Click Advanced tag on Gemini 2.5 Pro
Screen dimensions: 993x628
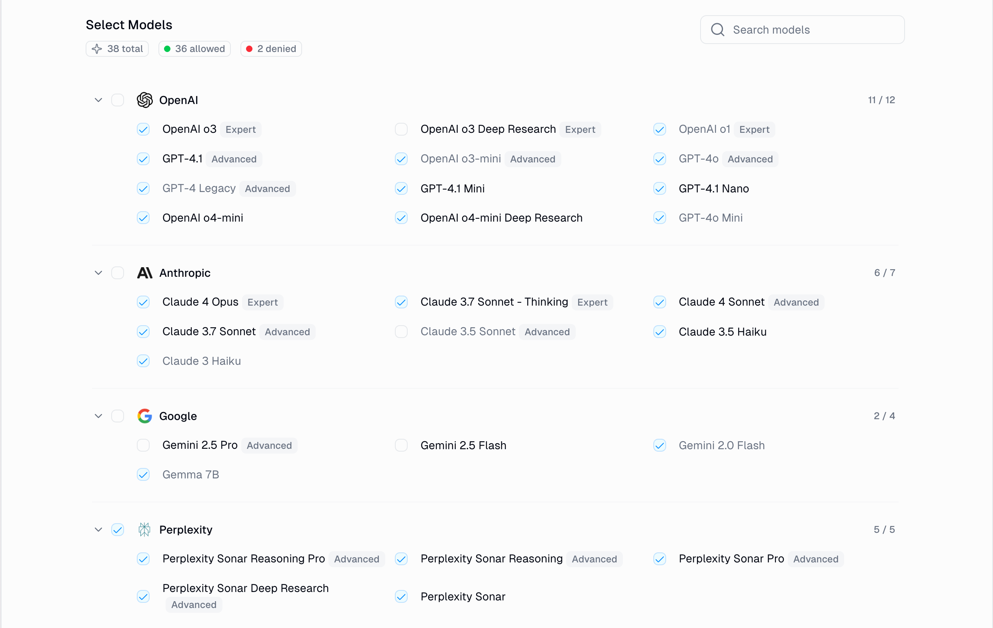(x=269, y=445)
